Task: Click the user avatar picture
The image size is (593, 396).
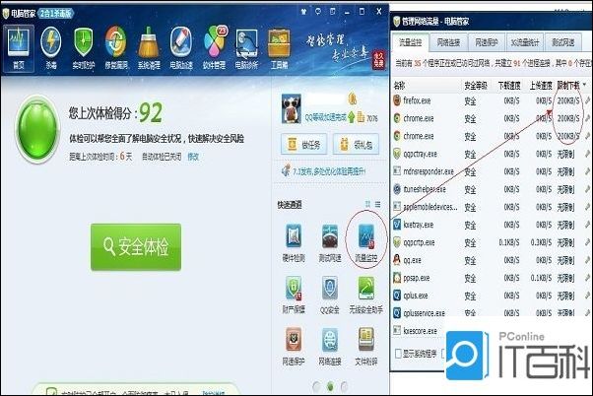Action: (291, 108)
